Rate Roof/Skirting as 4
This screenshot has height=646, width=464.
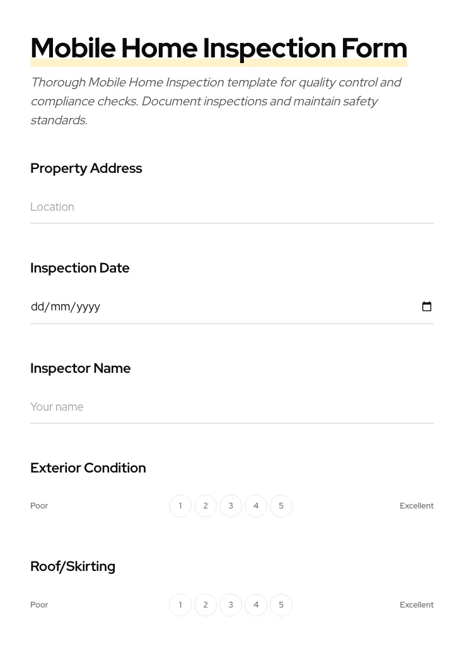click(256, 604)
